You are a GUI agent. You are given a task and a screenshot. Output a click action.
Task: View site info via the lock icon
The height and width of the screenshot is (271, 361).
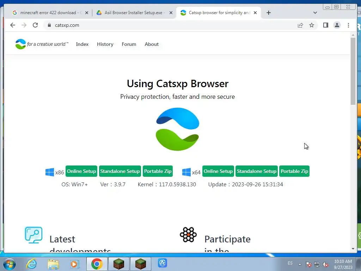pos(49,25)
